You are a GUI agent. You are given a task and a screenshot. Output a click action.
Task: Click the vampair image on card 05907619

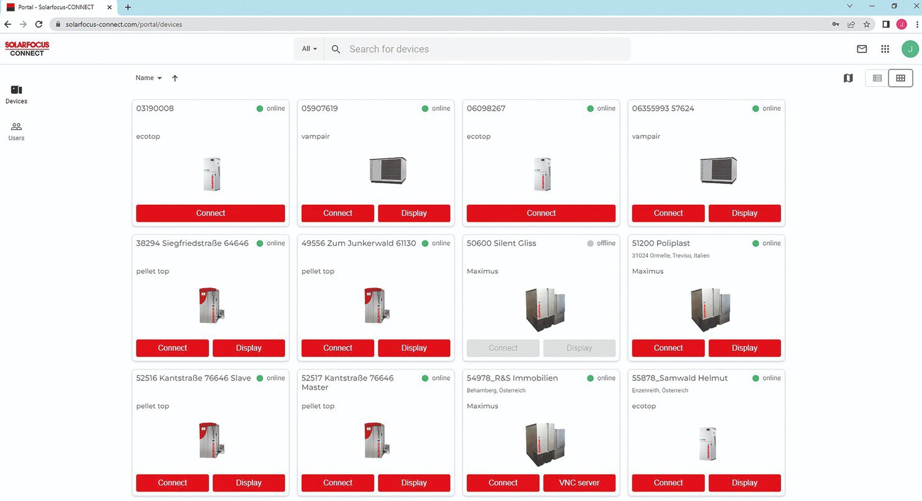click(x=388, y=170)
